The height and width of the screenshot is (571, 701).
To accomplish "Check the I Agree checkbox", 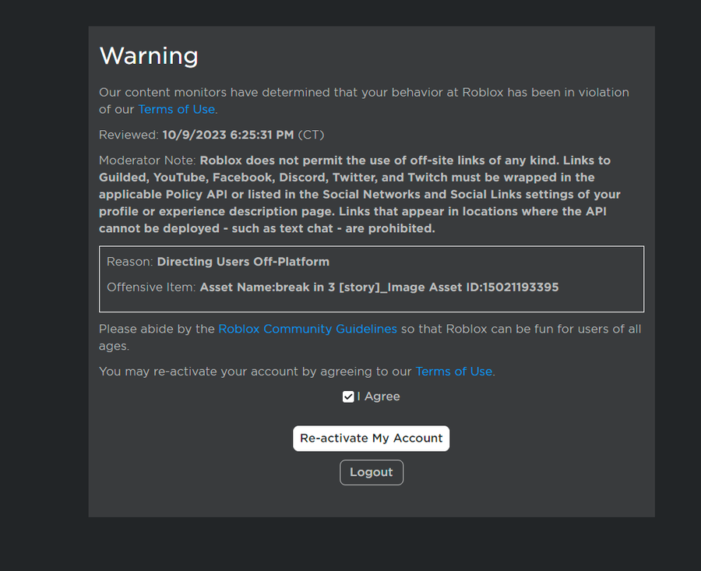I will (x=348, y=397).
